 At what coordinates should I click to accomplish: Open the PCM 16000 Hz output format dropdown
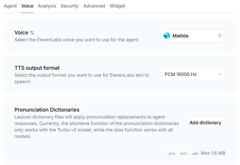[x=193, y=74]
